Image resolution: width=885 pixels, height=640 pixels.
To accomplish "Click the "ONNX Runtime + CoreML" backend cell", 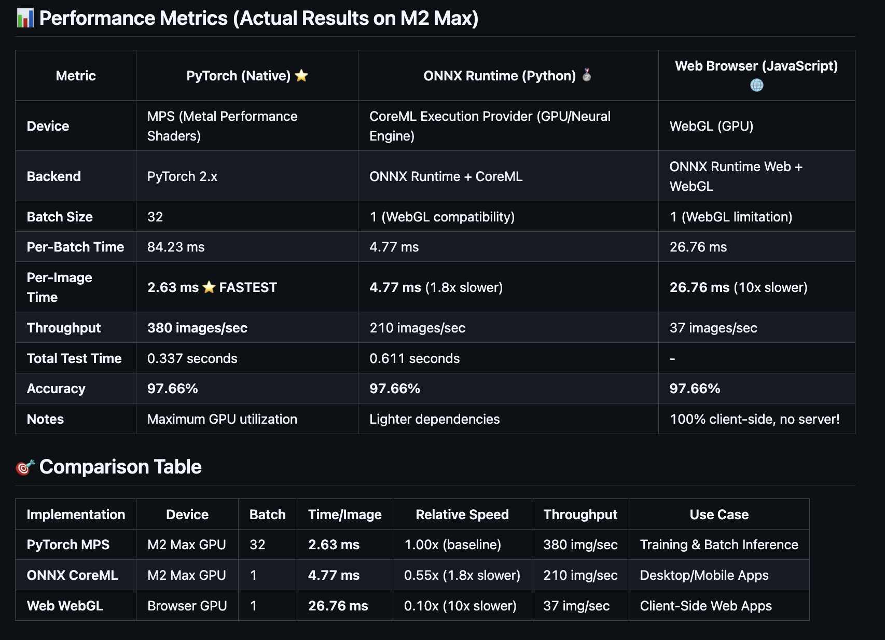I will [x=446, y=176].
